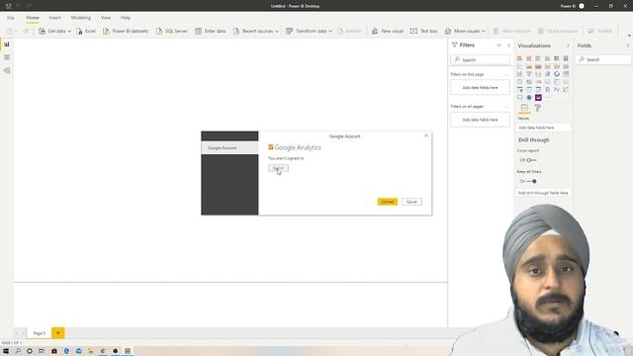The image size is (633, 356).
Task: Import data from Excel
Action: (x=86, y=31)
